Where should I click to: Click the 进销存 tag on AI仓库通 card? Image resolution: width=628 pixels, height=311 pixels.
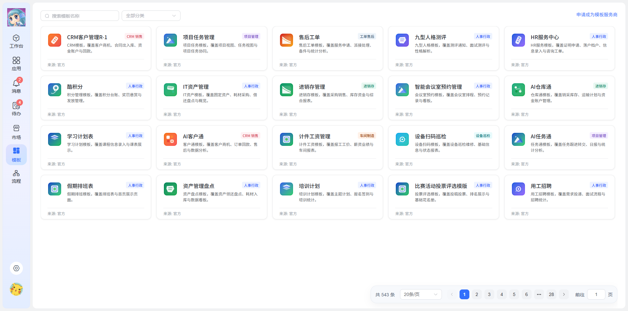(x=601, y=86)
